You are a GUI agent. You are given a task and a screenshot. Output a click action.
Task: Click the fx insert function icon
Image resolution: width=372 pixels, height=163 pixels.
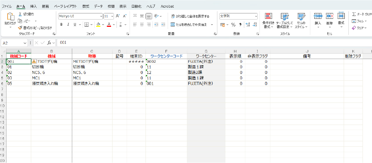[x=49, y=43]
